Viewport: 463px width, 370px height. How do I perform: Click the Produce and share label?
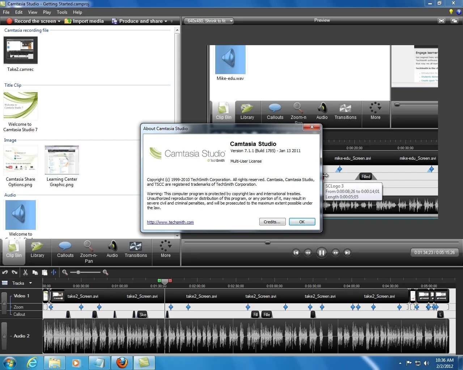pyautogui.click(x=141, y=21)
